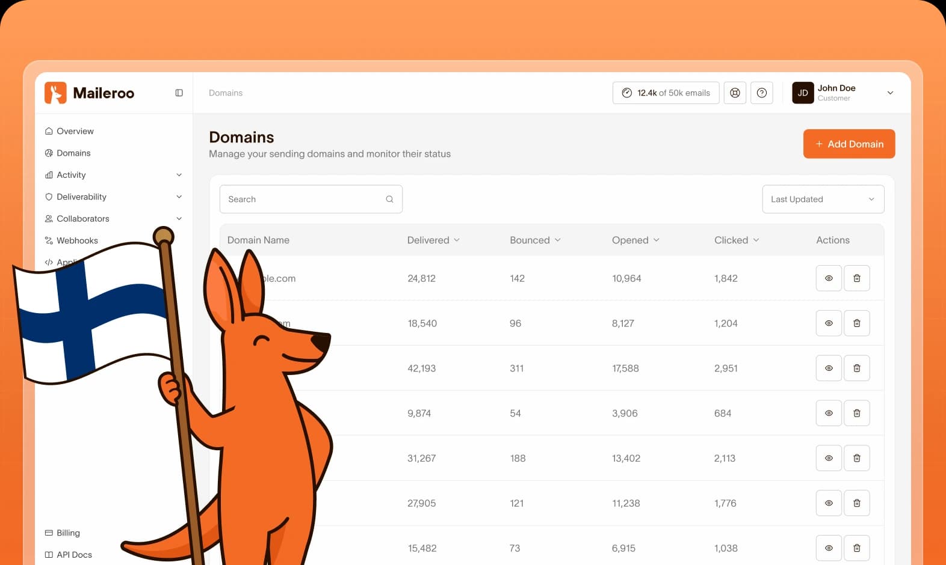Click the opened value 10,964
Screen dimensions: 946x565
click(x=626, y=278)
